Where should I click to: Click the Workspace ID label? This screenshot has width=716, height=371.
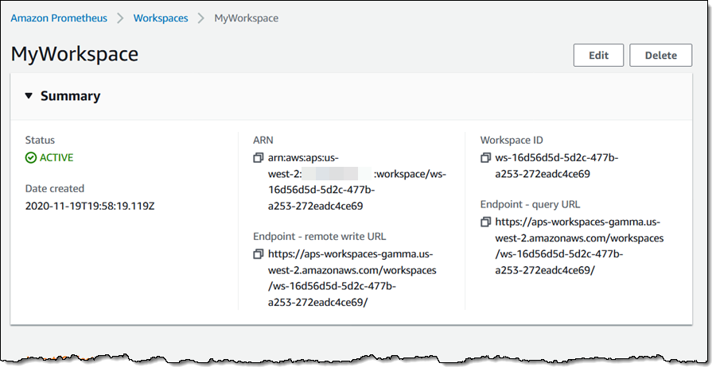tap(512, 140)
